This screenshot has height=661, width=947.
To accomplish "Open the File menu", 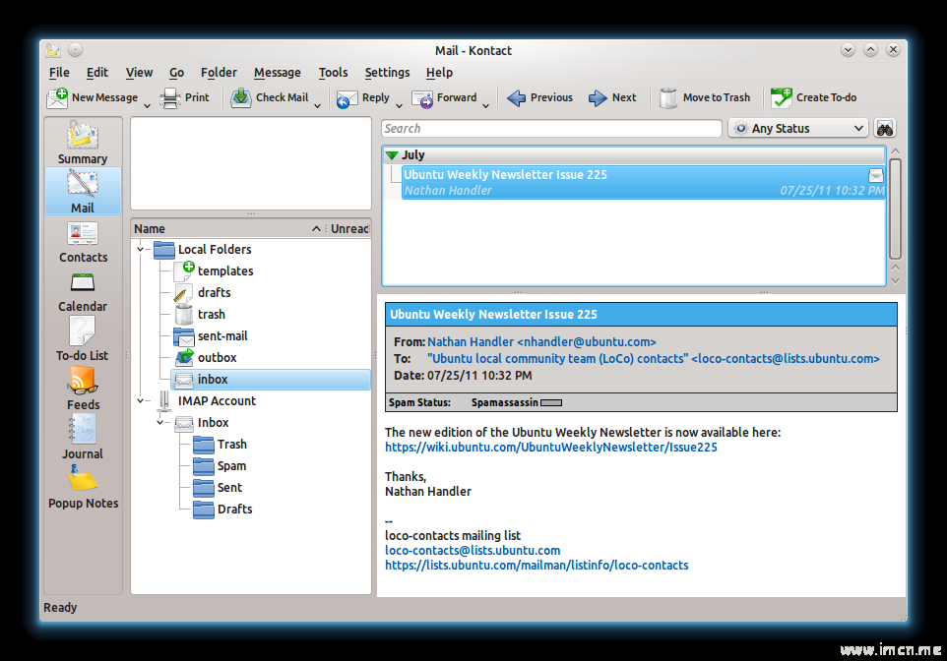I will [59, 73].
